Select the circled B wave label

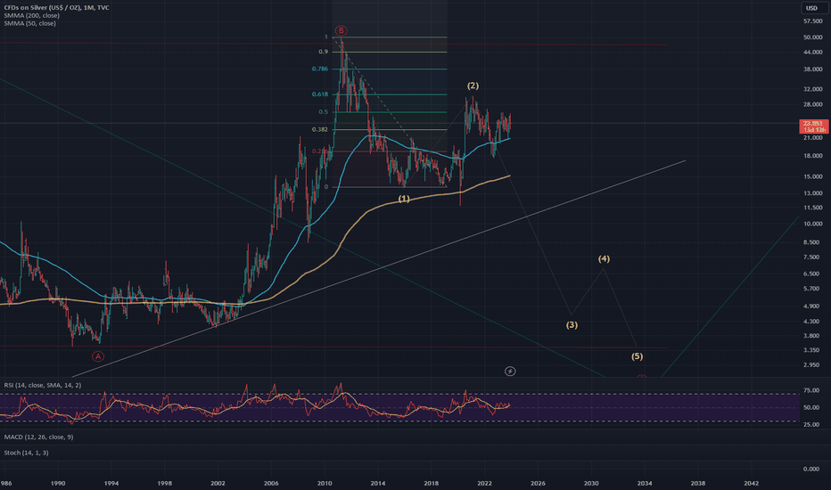(341, 30)
